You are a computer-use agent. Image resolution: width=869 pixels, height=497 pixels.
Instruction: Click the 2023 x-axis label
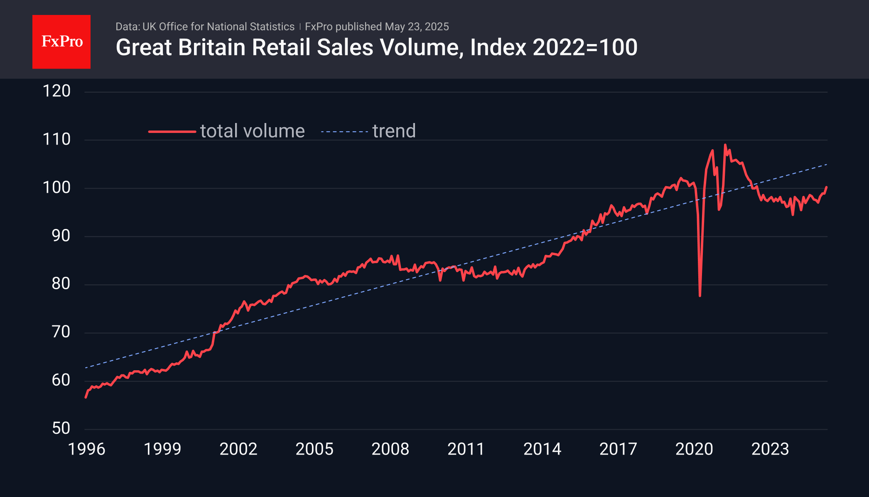770,449
